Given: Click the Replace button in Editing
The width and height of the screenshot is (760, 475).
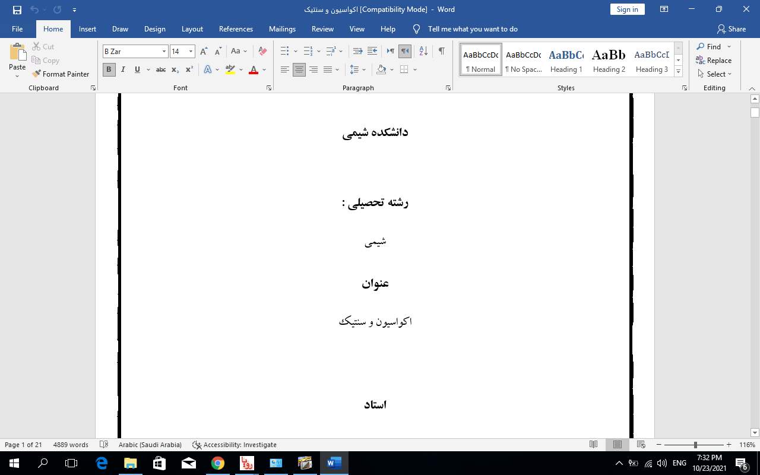Looking at the screenshot, I should coord(714,61).
